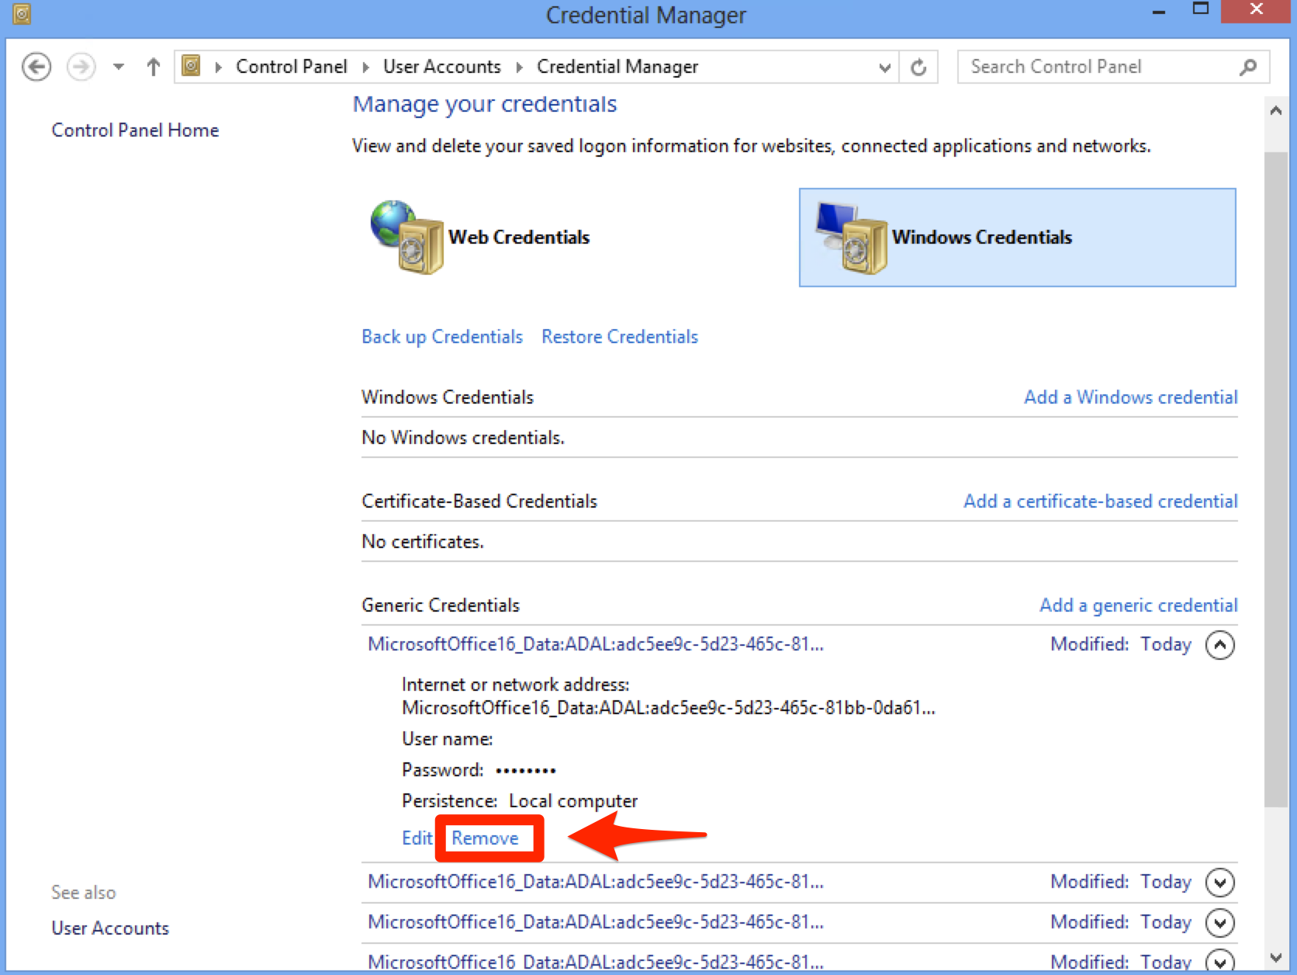Click Add a generic credential
Screen dimensions: 1297x975
(x=1137, y=605)
